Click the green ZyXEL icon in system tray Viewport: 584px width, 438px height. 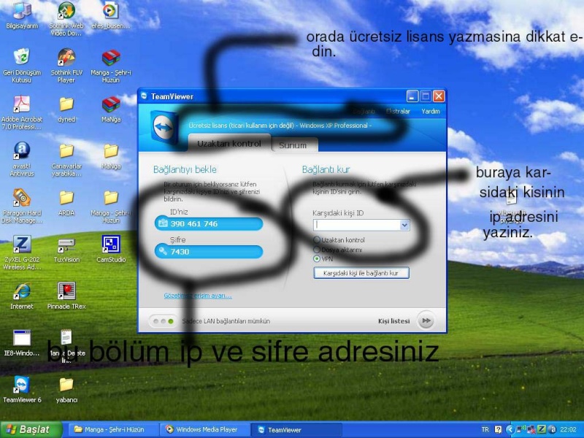click(542, 429)
